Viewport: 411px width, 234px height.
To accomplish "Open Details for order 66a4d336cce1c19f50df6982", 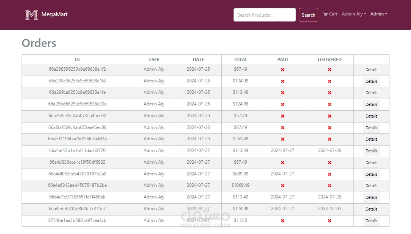I will pos(371,163).
